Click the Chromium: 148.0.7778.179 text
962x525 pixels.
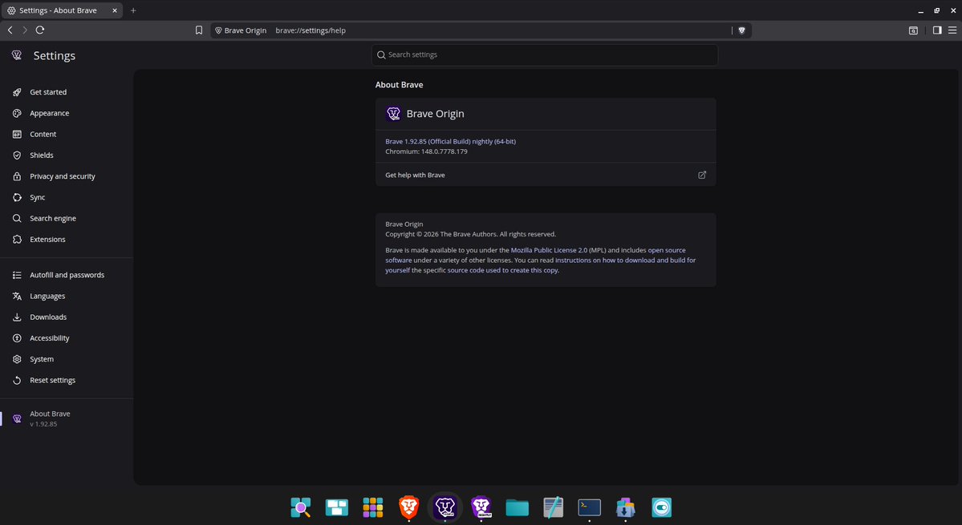[426, 151]
